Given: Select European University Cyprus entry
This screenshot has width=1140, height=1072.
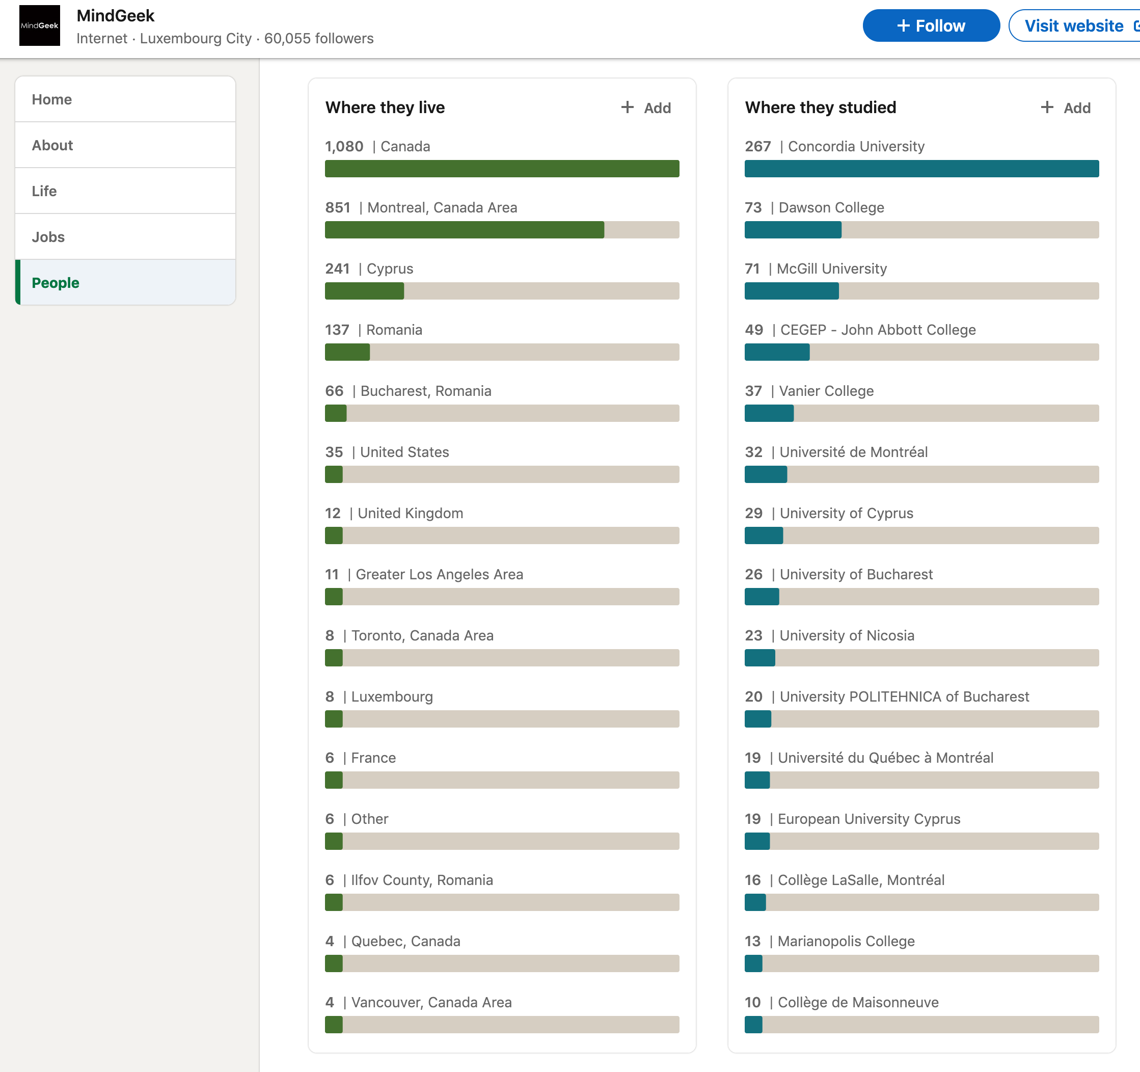Looking at the screenshot, I should click(x=921, y=830).
